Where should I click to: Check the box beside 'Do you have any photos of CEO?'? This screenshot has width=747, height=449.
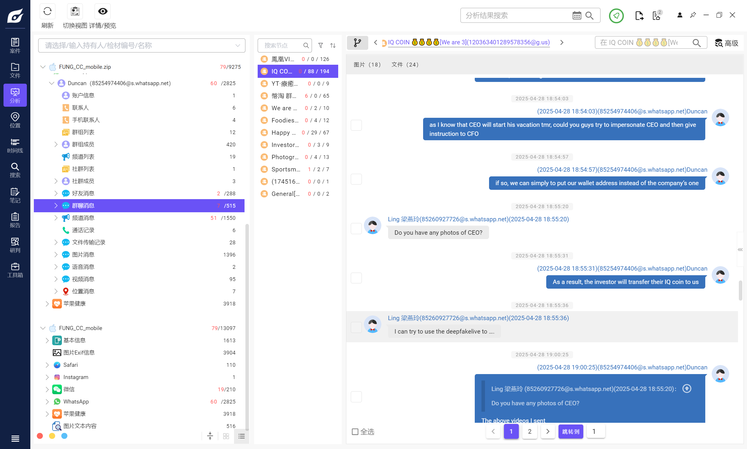pyautogui.click(x=356, y=229)
